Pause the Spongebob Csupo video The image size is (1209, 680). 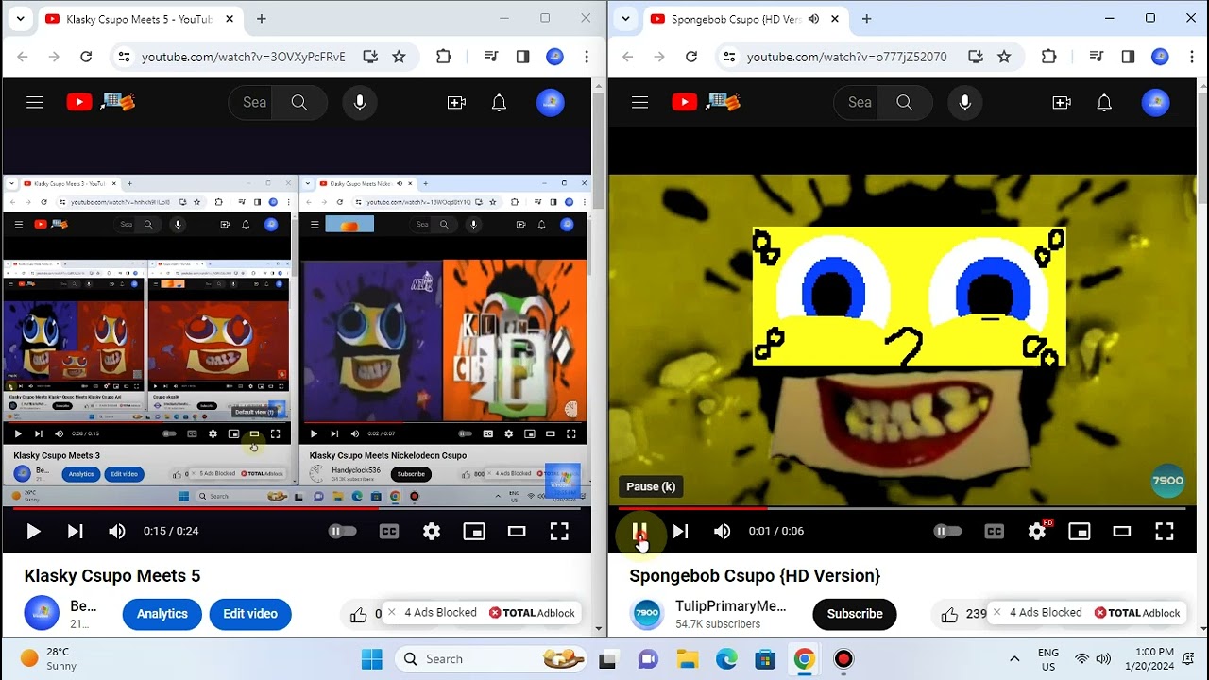[639, 532]
